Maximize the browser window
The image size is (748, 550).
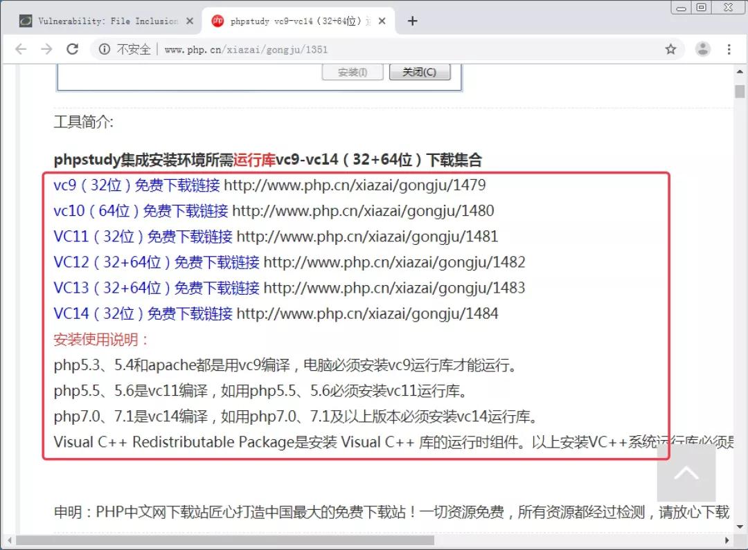pos(701,8)
